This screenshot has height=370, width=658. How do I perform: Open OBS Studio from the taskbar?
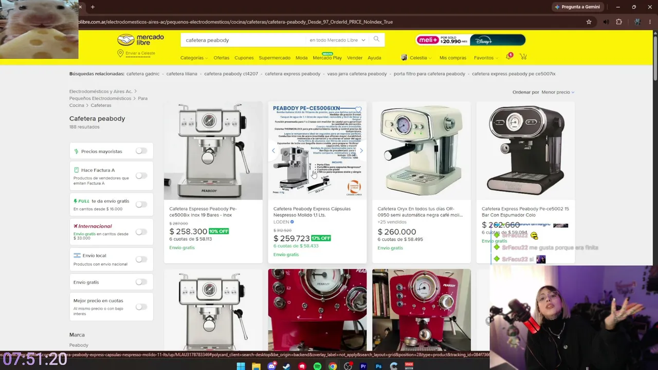tap(348, 366)
